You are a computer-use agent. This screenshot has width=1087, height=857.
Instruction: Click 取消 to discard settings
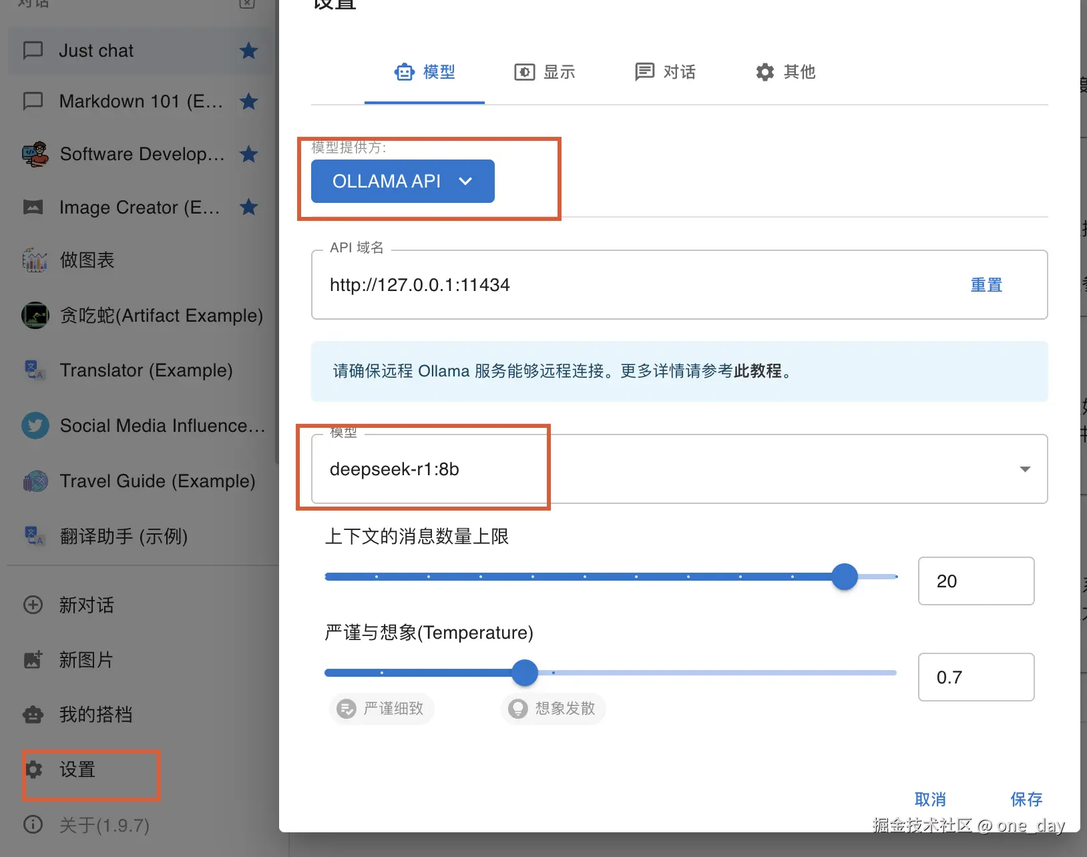[x=930, y=799]
